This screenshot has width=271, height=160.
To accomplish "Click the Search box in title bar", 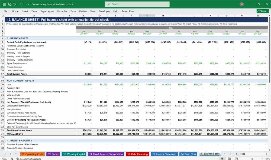I will pyautogui.click(x=137, y=4).
